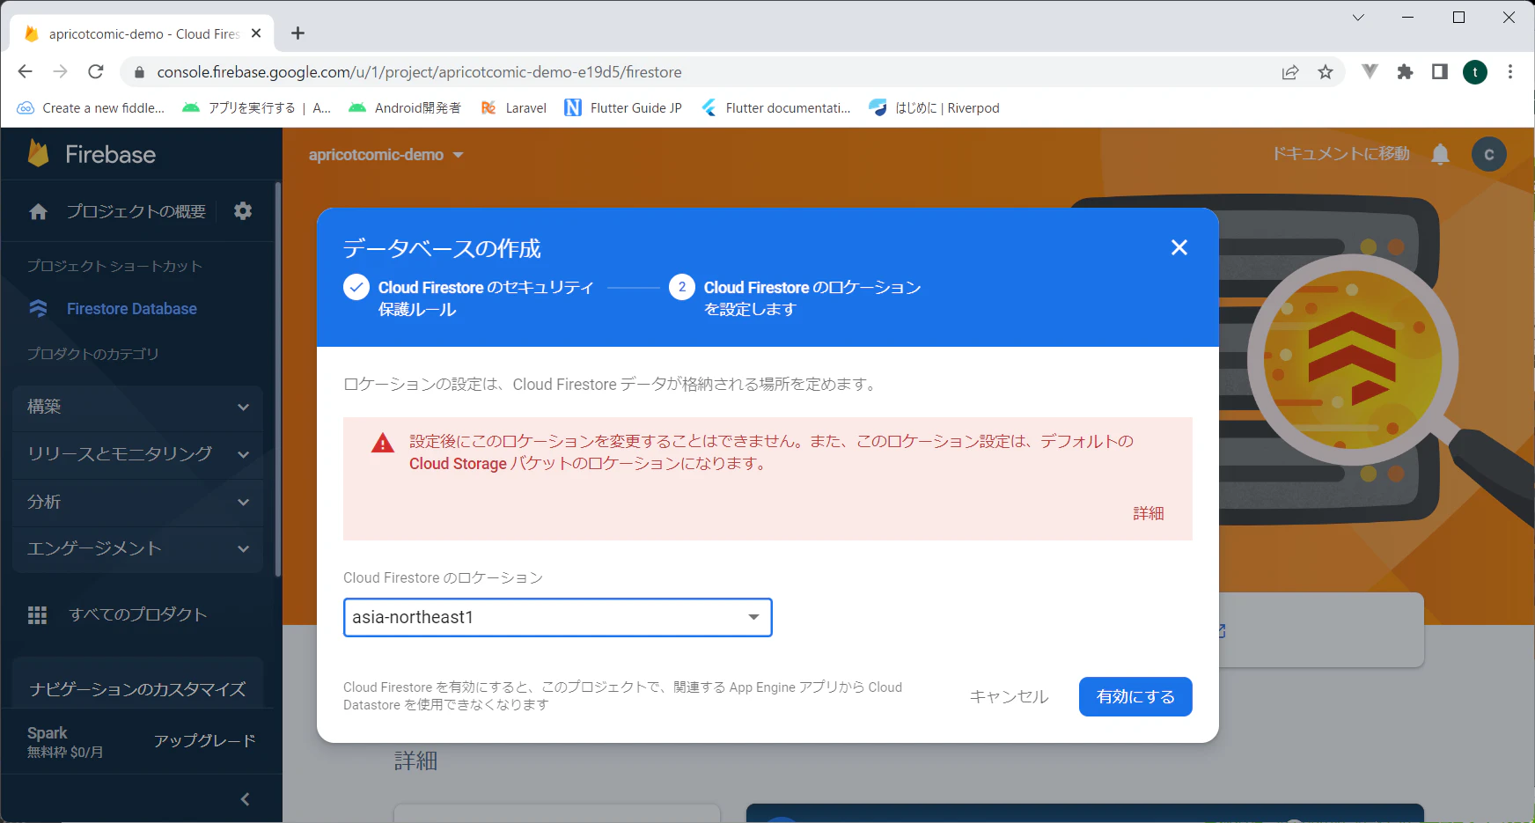Bookmark this page with the star icon

tap(1326, 72)
